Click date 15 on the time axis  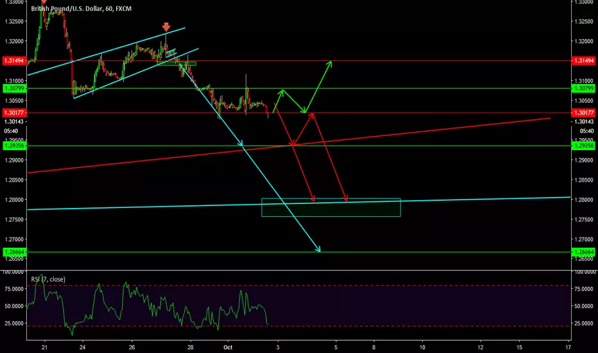click(519, 347)
